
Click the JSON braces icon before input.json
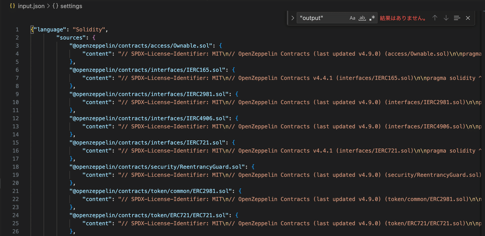(x=13, y=6)
